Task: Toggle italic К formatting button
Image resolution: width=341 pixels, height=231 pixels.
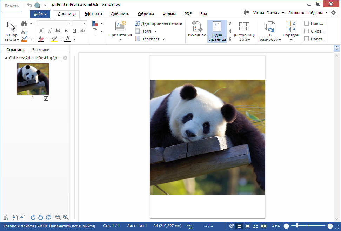Action: [66, 31]
